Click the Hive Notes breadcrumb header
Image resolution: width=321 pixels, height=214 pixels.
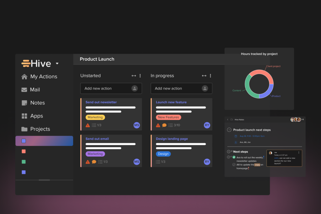[x=239, y=120]
